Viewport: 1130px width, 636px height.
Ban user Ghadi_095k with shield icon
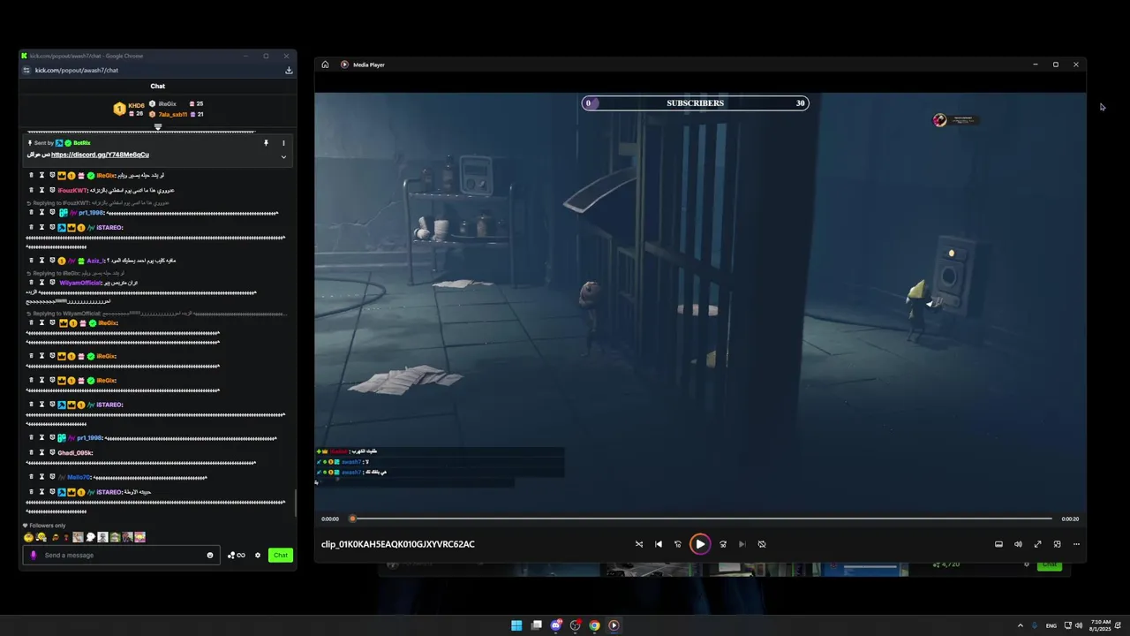pos(52,452)
